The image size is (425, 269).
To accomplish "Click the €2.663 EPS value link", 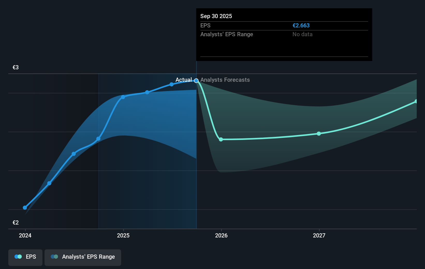I will pyautogui.click(x=301, y=25).
